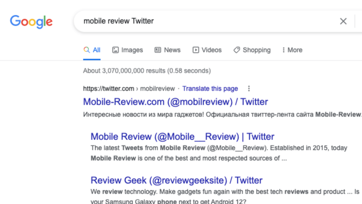Switch to the News tab

coord(168,50)
